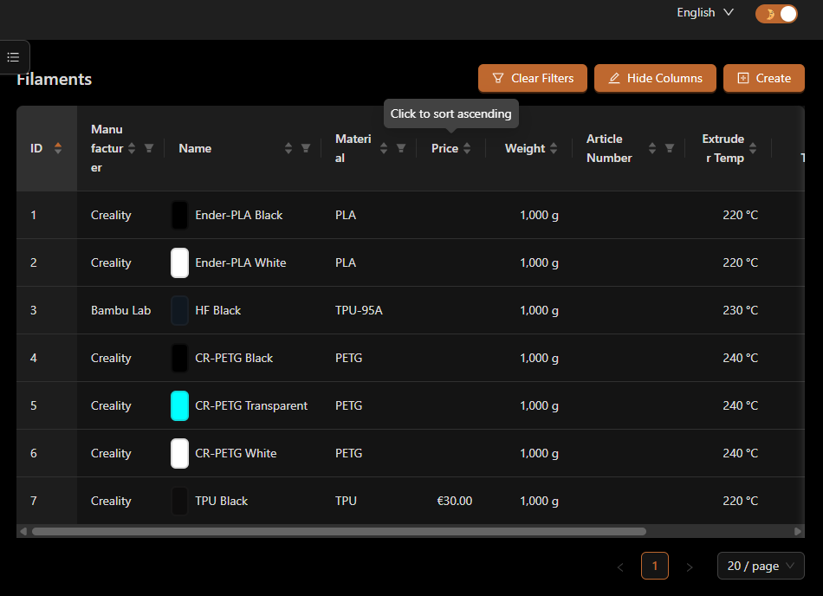This screenshot has height=596, width=823.
Task: Click the cyan CR-PETG Transparent color swatch
Action: 179,405
